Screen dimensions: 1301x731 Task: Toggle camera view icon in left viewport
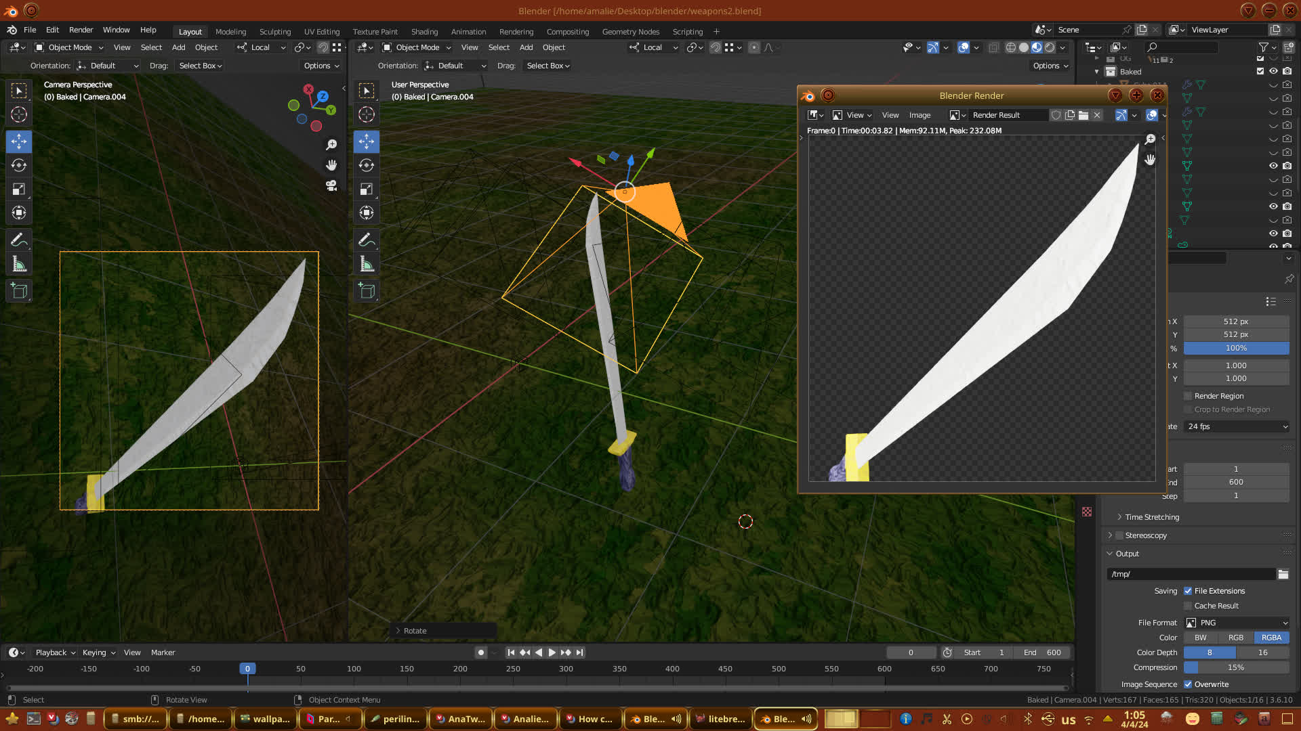coord(331,185)
